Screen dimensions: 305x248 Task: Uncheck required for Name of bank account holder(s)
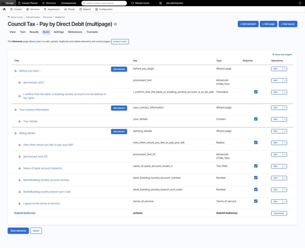(x=256, y=166)
